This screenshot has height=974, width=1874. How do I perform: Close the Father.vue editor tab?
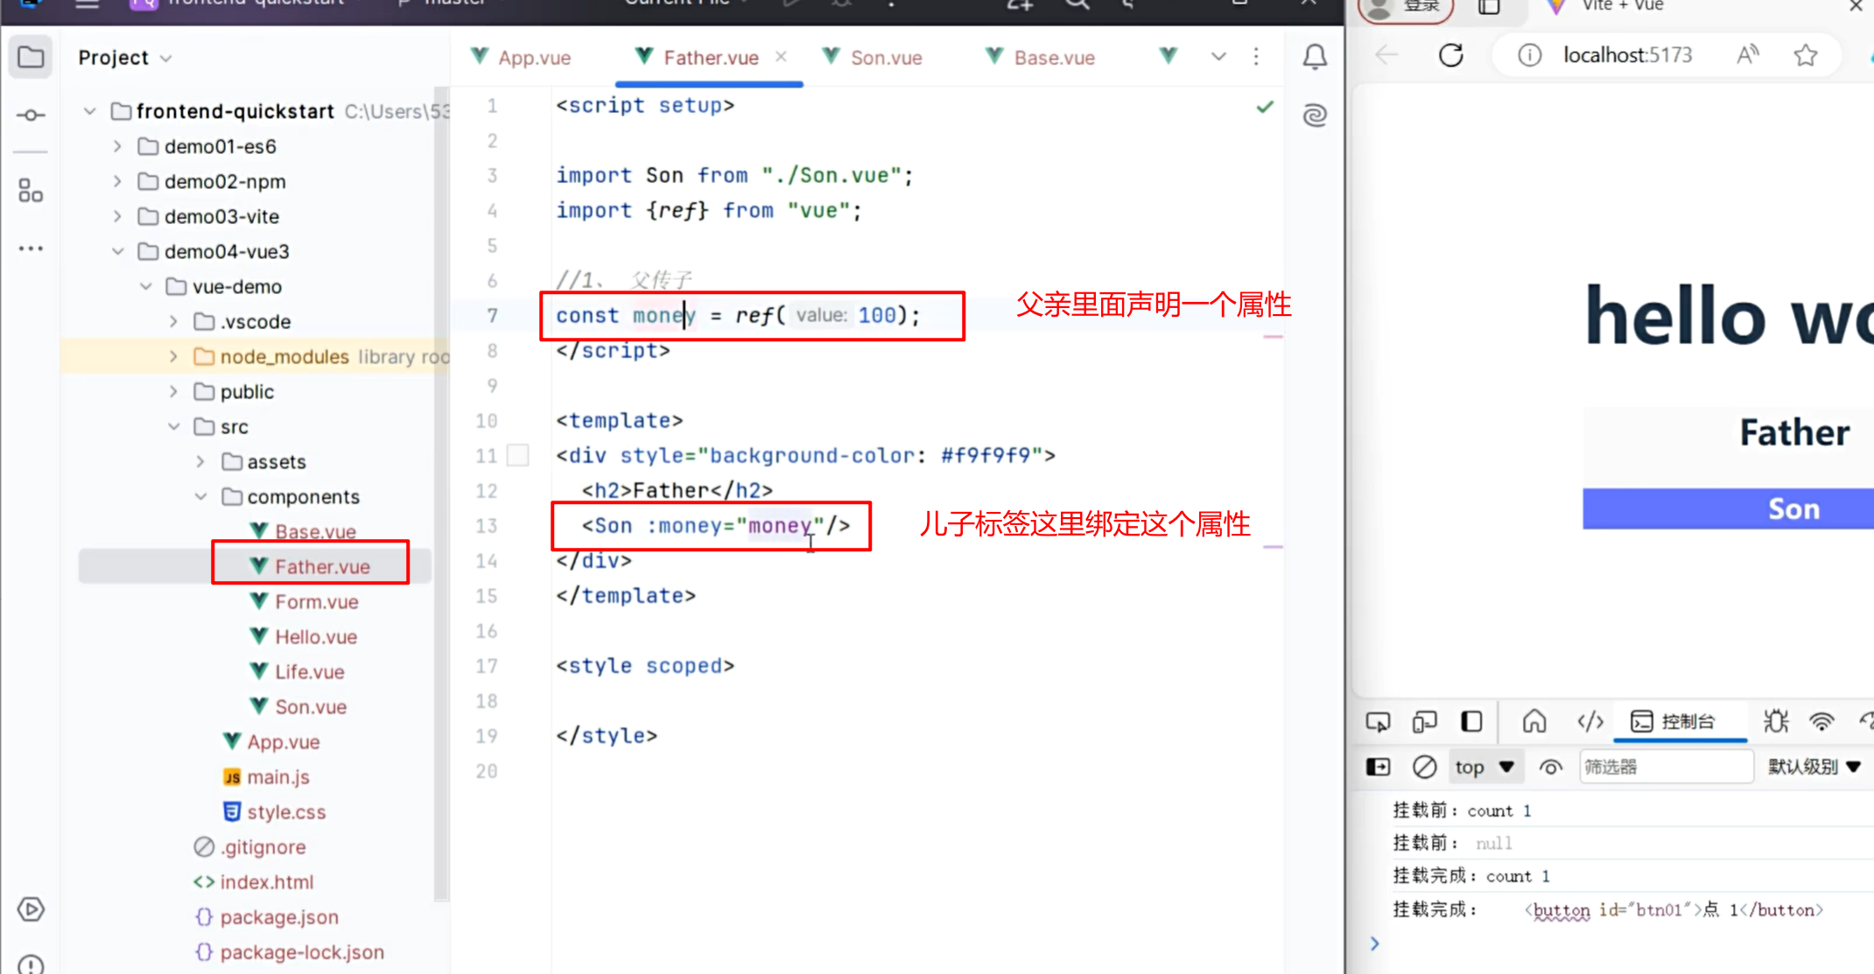pos(781,57)
